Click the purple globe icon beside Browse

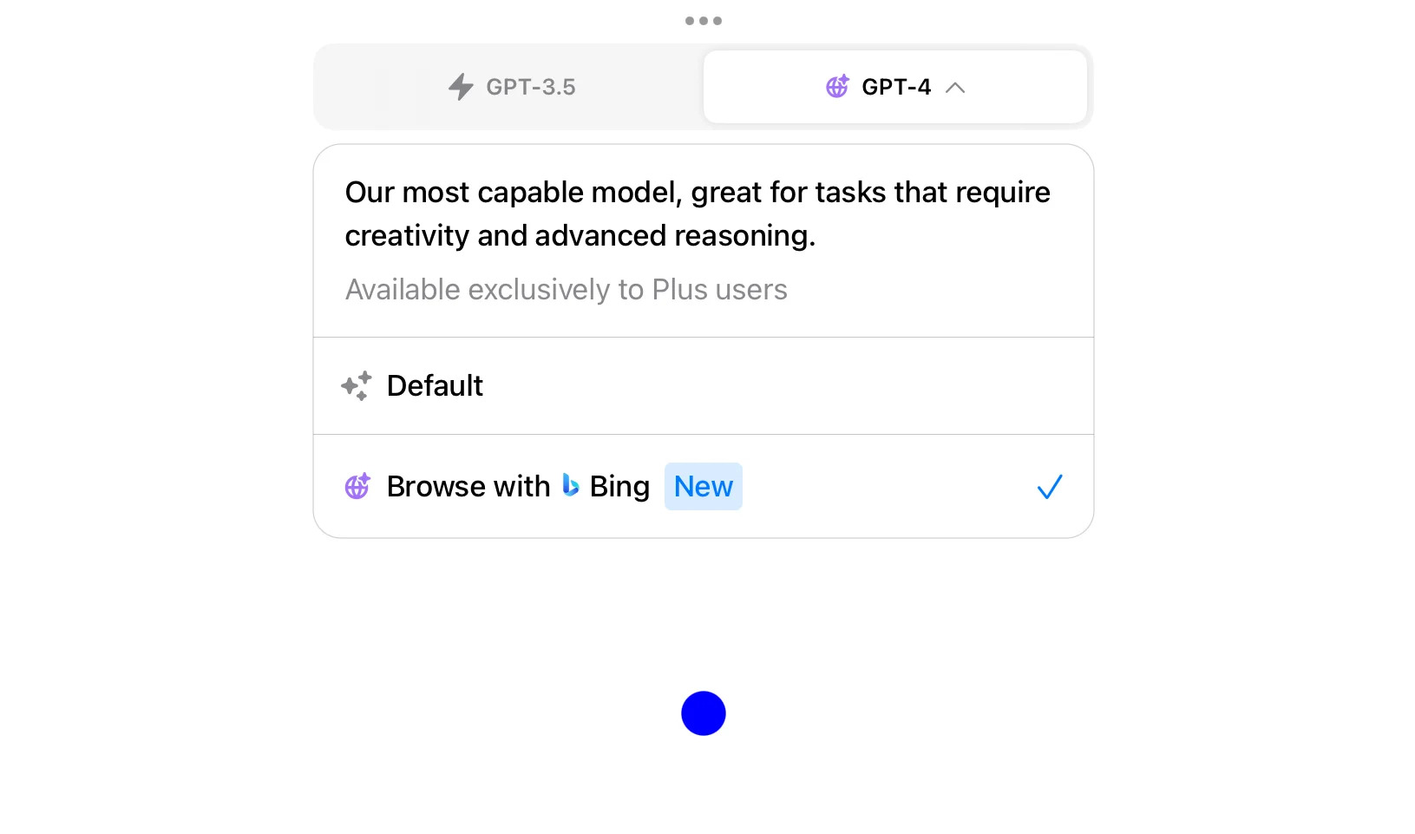(357, 486)
